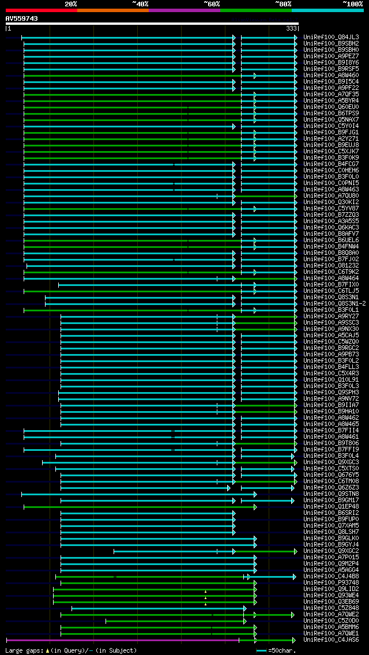
Task: Select UniRef100_A7QU80 label
Action: 331,196
